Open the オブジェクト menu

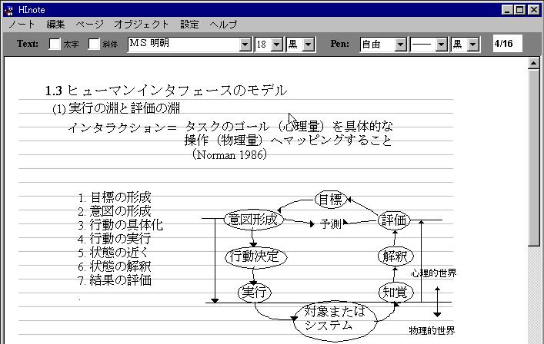click(142, 25)
